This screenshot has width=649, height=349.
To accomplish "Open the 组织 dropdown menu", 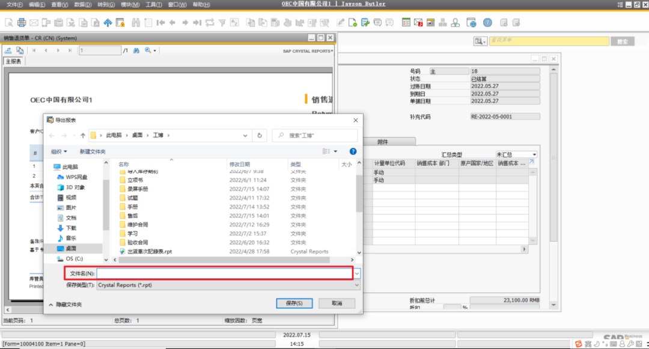I will tap(59, 152).
